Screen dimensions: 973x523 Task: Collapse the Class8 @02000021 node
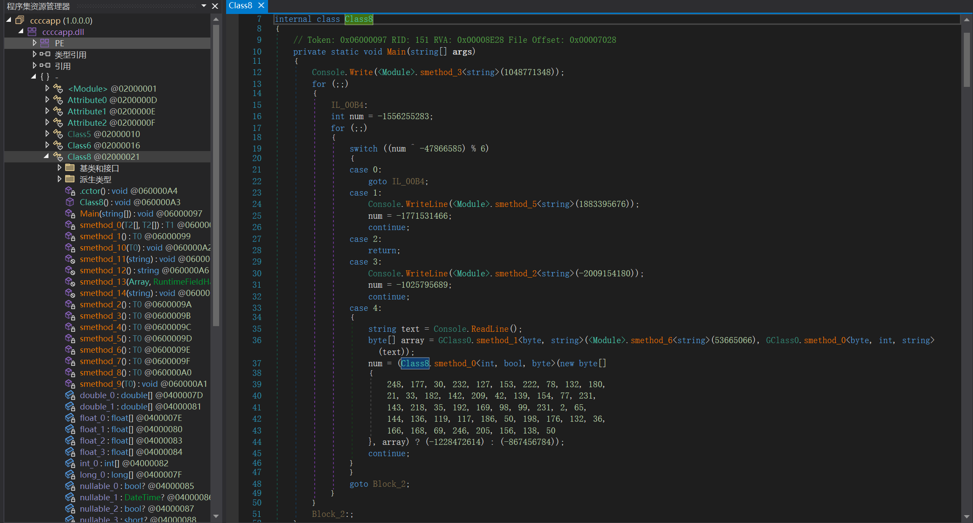46,156
